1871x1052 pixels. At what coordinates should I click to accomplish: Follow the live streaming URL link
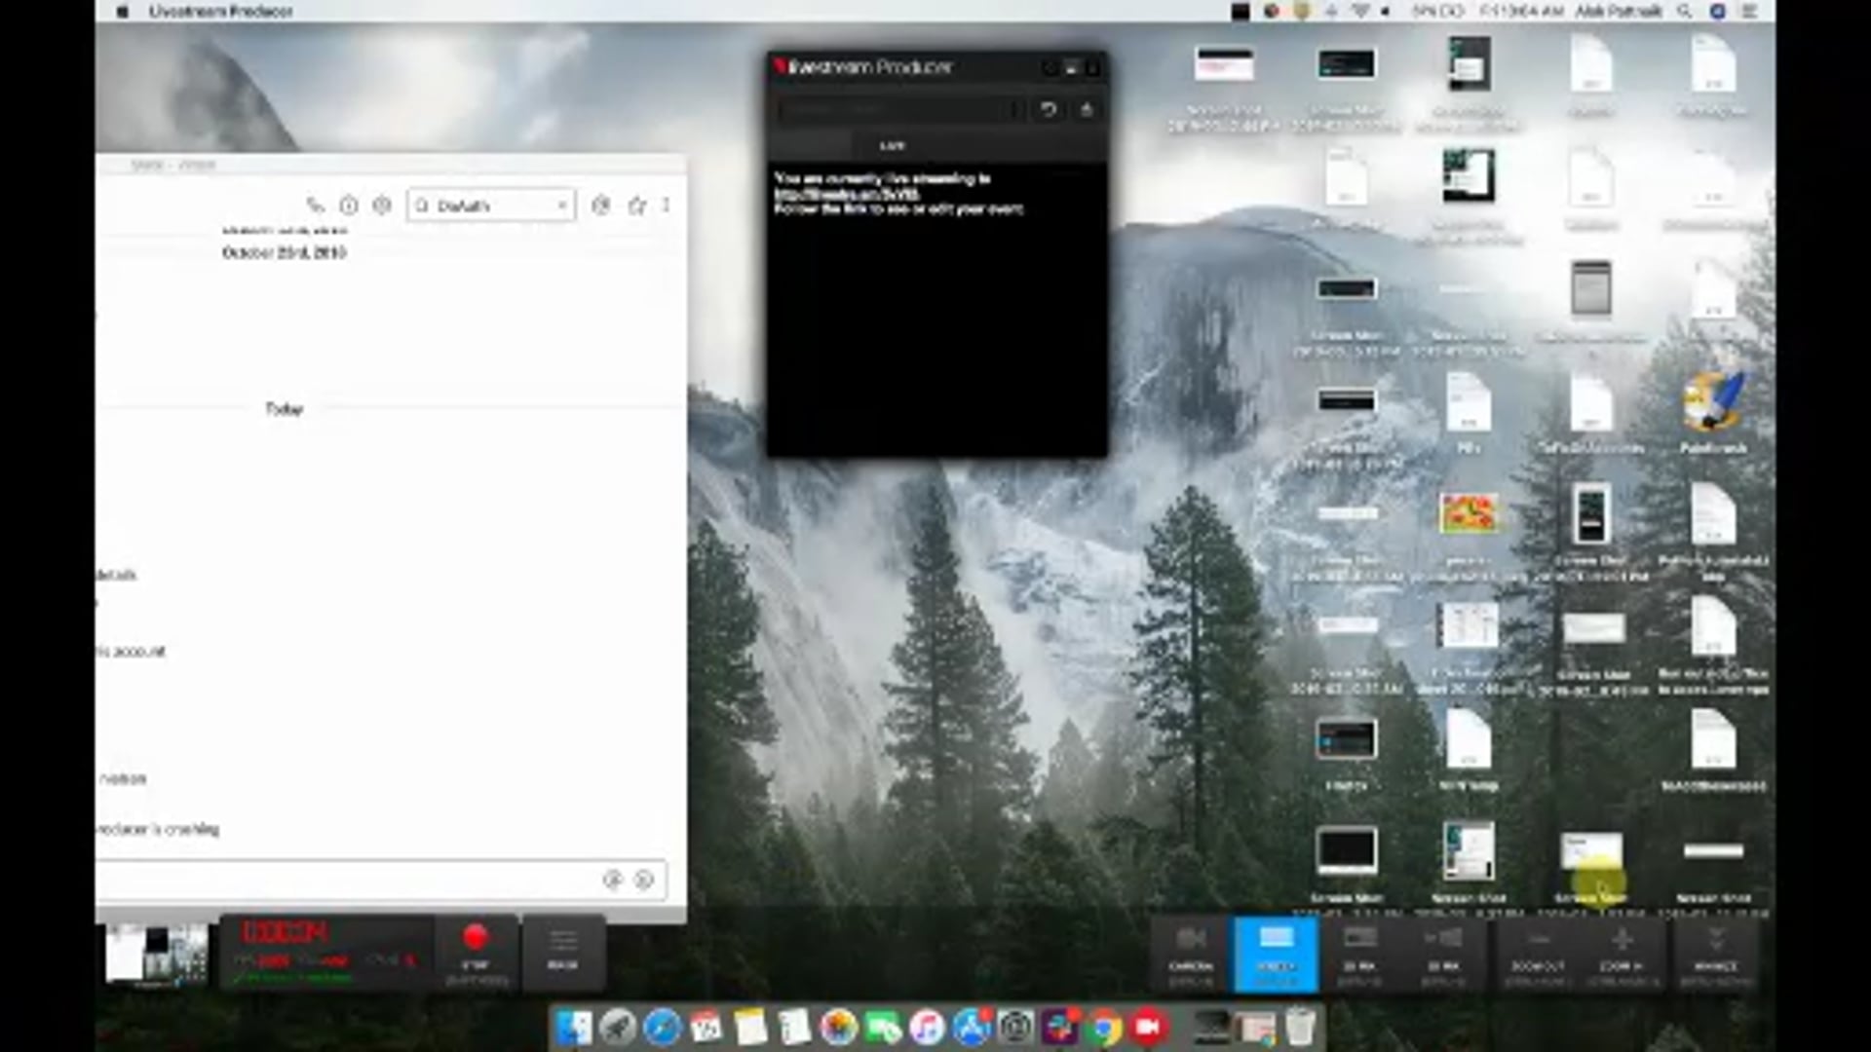[x=847, y=195]
